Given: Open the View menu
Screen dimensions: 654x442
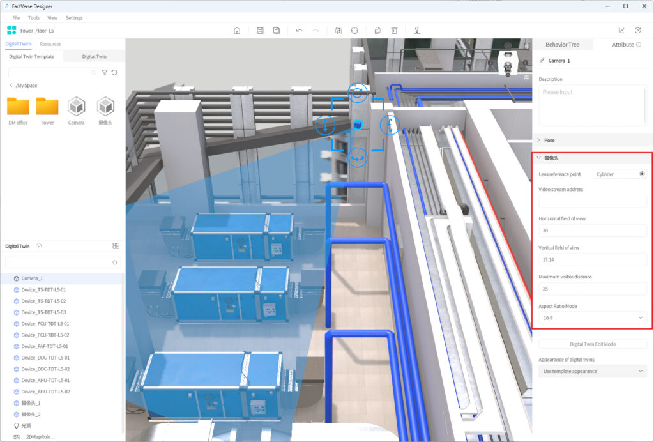Looking at the screenshot, I should pos(52,18).
